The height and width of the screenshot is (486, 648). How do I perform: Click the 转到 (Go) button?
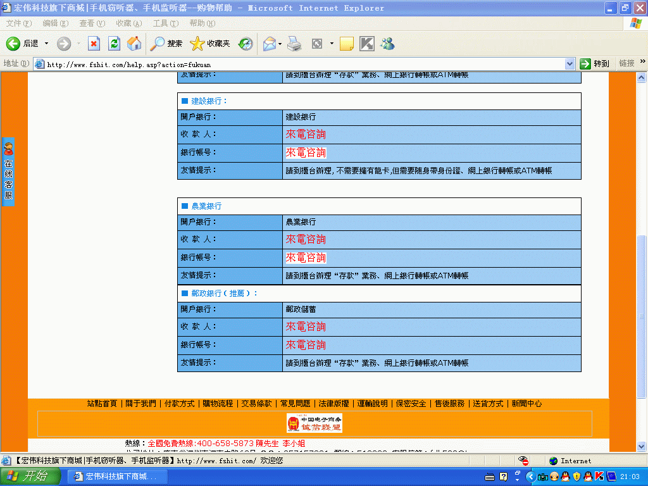tap(595, 64)
